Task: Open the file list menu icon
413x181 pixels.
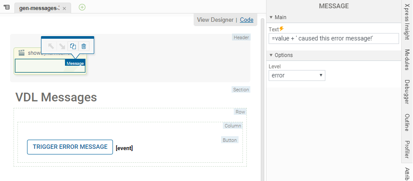Action: click(7, 7)
